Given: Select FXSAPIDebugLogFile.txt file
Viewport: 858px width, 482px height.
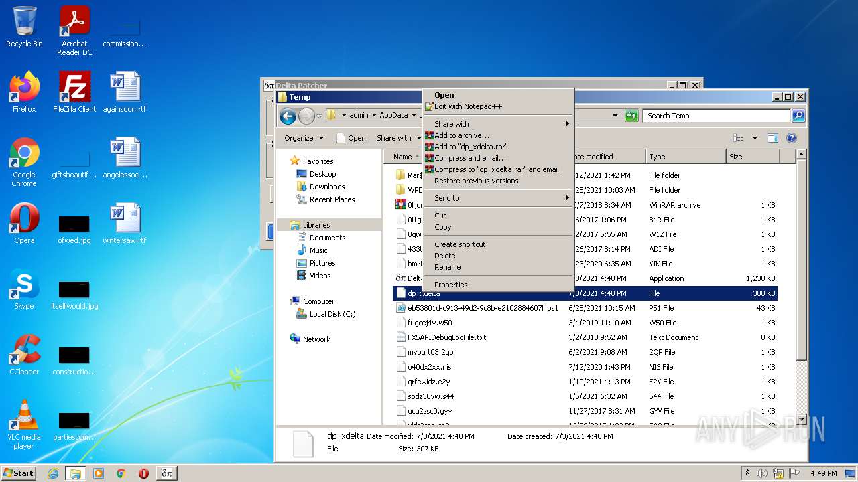Looking at the screenshot, I should point(446,337).
